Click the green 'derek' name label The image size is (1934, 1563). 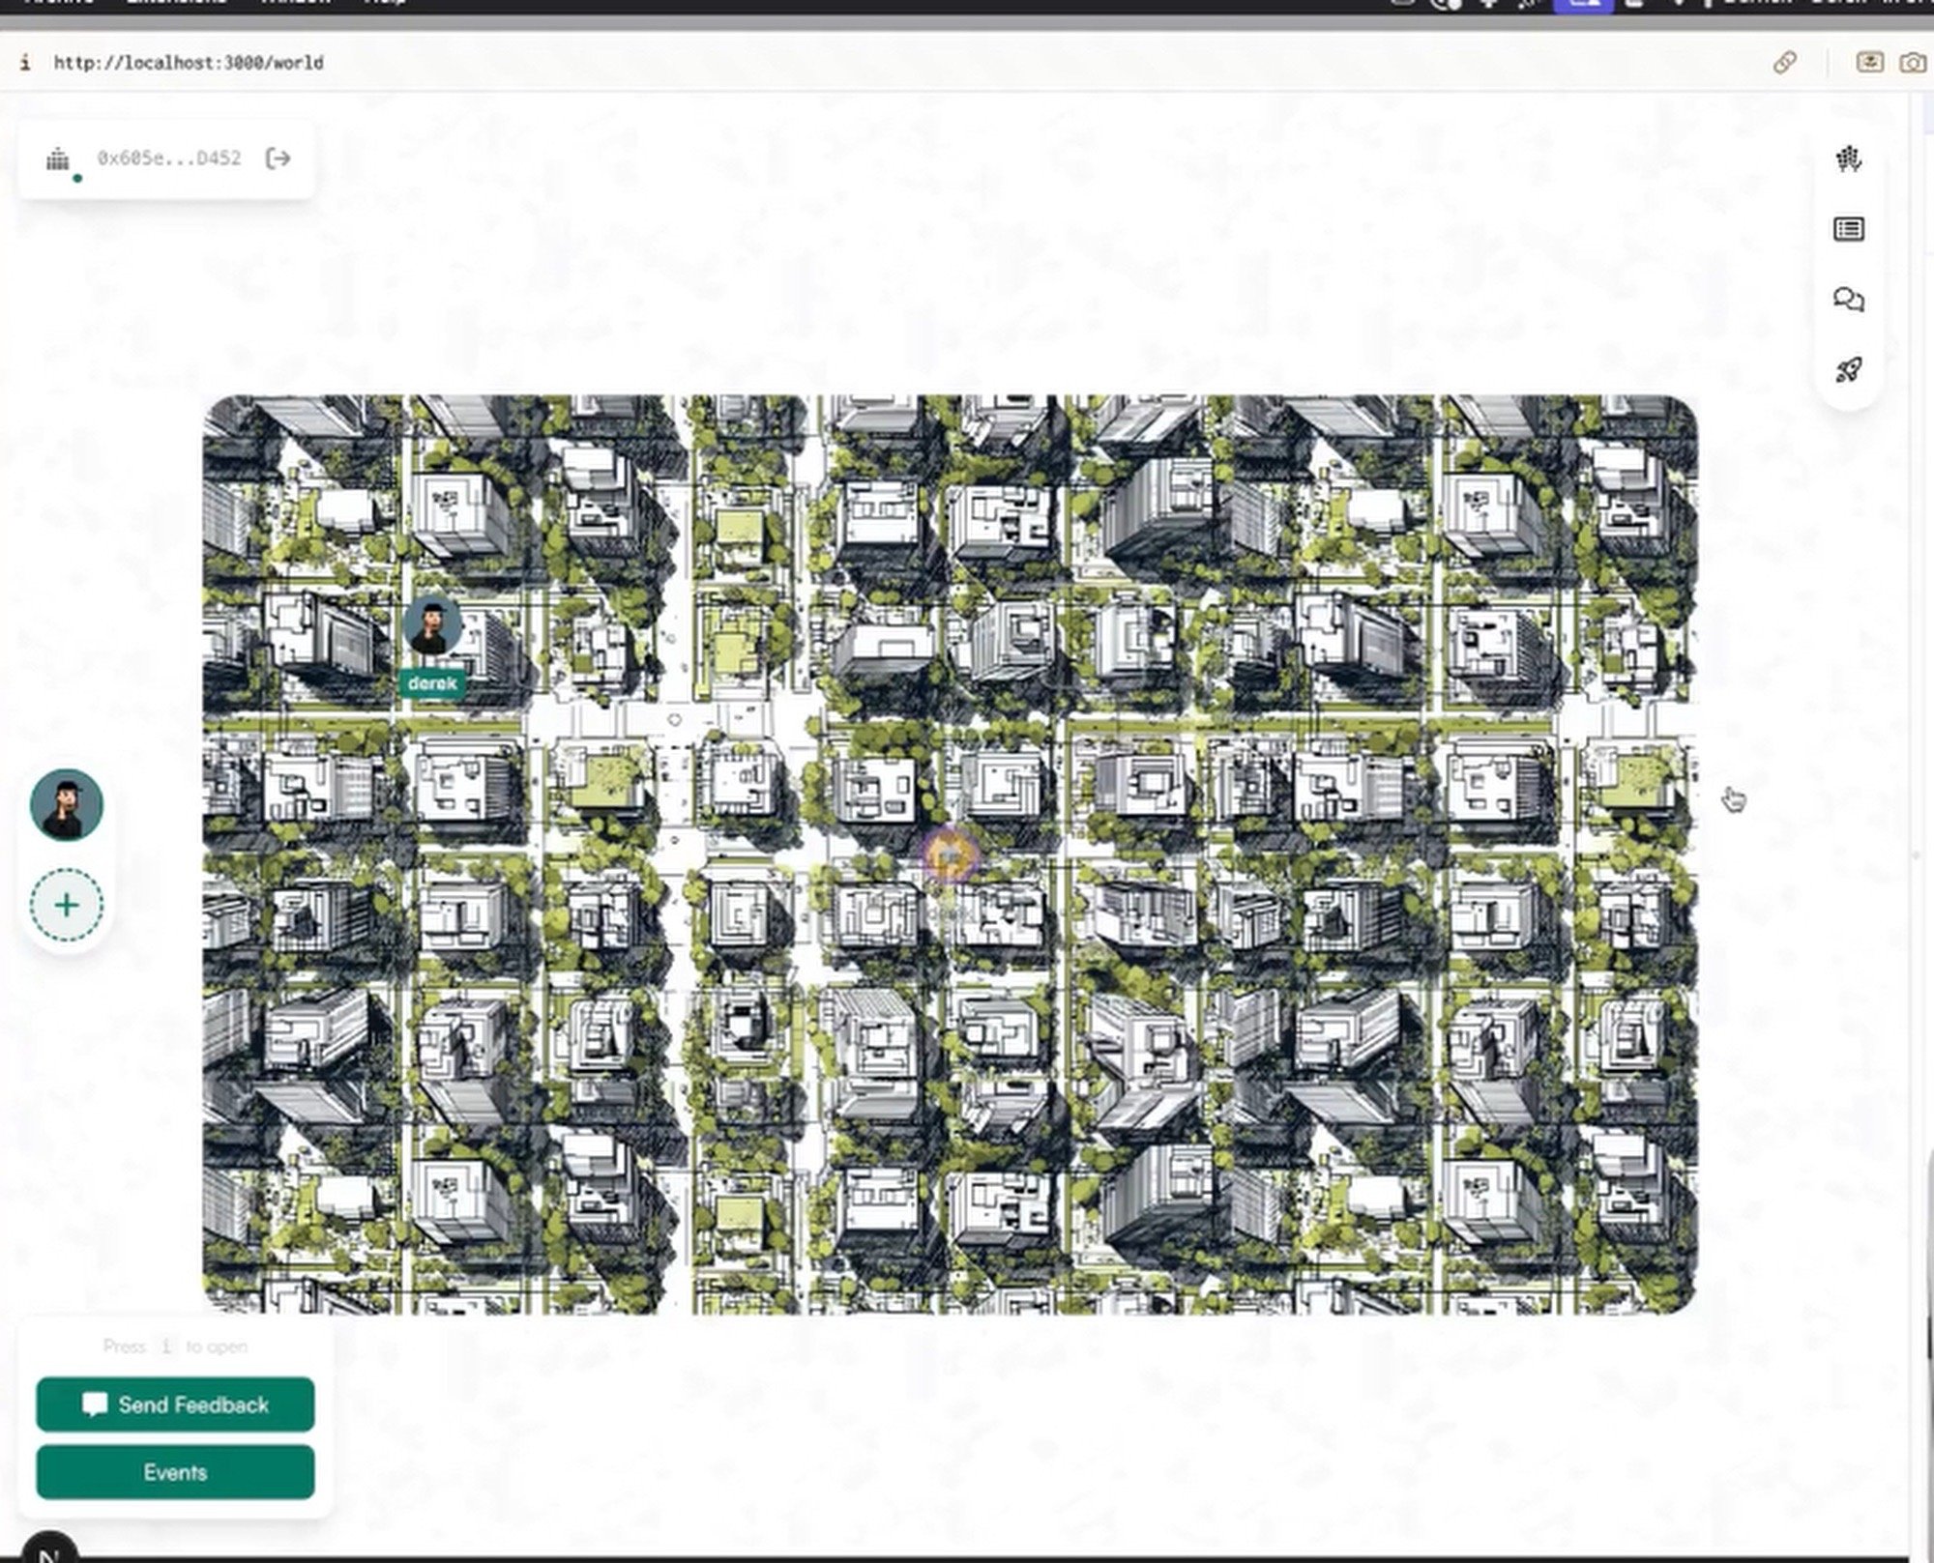432,683
